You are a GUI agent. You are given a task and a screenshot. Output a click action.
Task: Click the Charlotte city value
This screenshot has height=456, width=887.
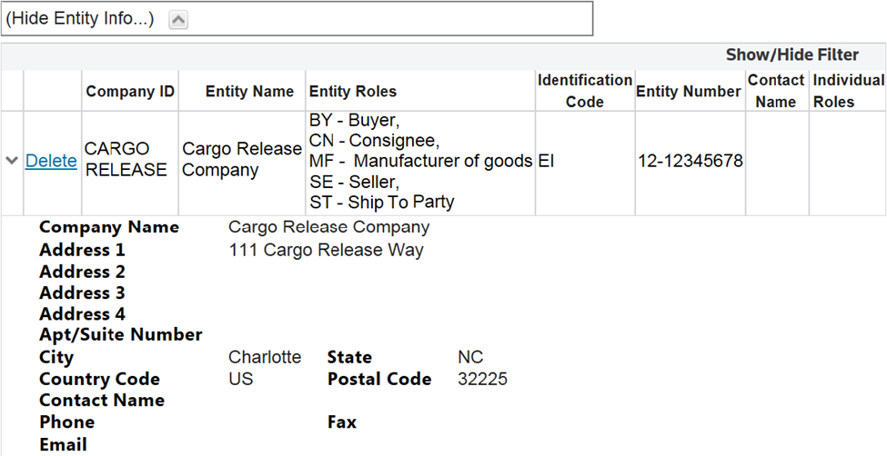265,357
